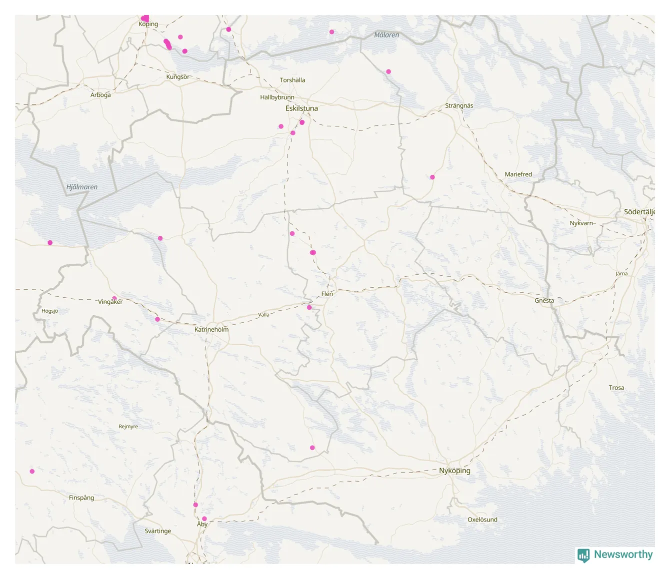Click the Strängnäs town label

(459, 106)
